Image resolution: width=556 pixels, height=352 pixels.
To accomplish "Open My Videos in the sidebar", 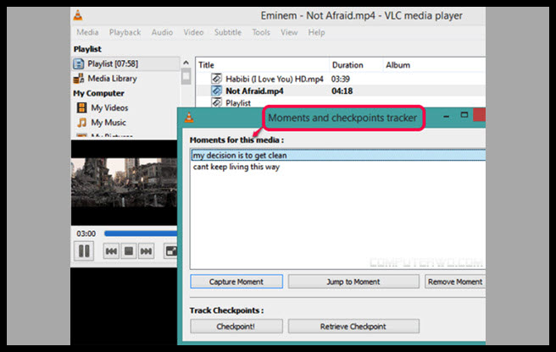I will point(108,107).
